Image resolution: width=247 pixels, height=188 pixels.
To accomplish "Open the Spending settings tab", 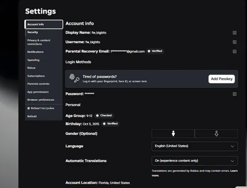I will pyautogui.click(x=44, y=60).
